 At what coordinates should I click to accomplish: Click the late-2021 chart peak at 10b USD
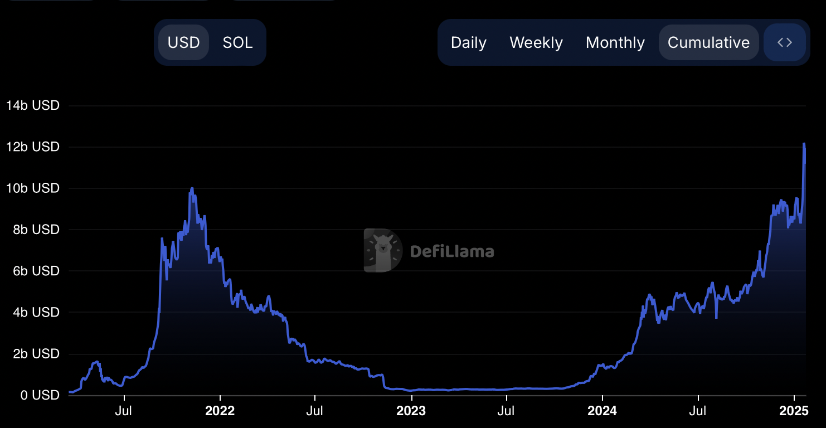pos(192,188)
